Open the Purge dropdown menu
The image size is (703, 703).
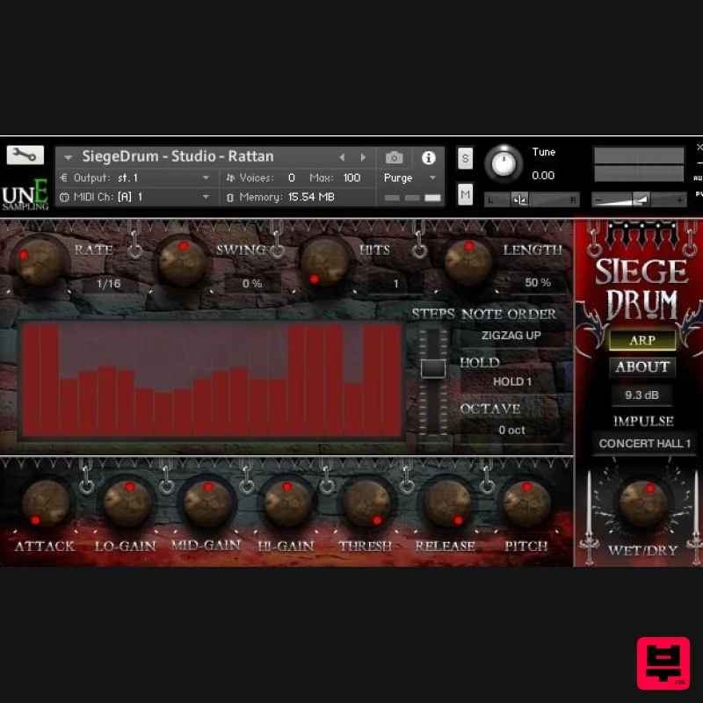(410, 178)
